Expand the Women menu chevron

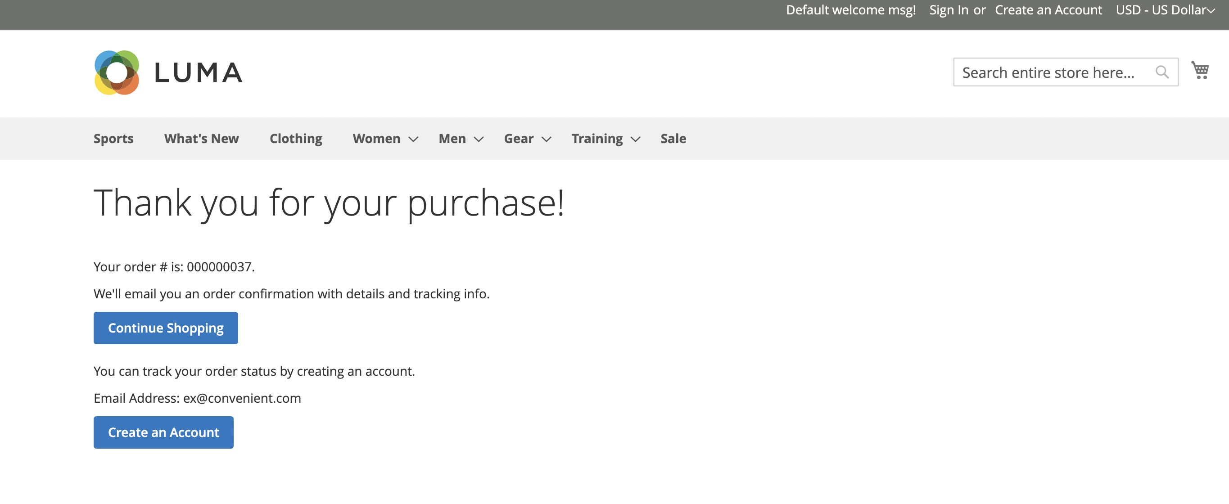tap(413, 139)
